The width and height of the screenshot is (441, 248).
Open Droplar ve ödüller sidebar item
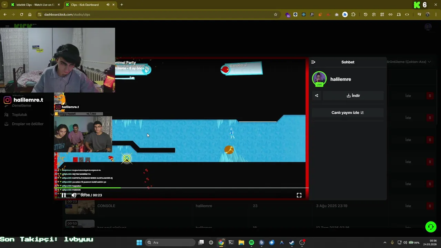click(x=28, y=124)
